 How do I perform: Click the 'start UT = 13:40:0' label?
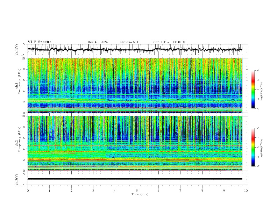tap(169, 42)
